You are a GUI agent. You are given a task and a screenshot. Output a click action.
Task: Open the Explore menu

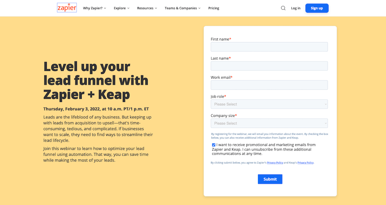[x=121, y=8]
